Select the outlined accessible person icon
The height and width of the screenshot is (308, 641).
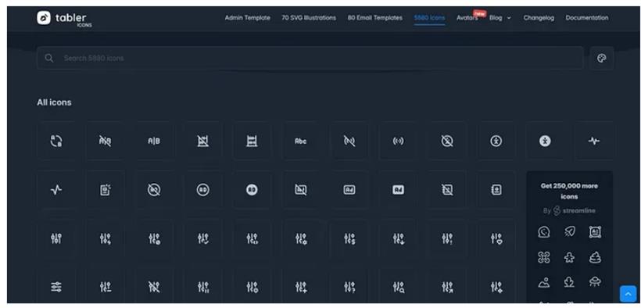pyautogui.click(x=496, y=141)
